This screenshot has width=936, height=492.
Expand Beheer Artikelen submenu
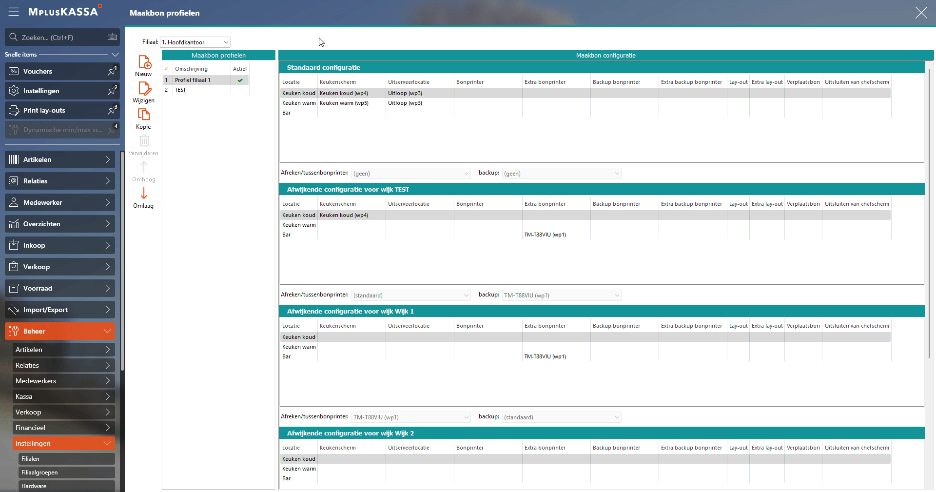point(64,350)
